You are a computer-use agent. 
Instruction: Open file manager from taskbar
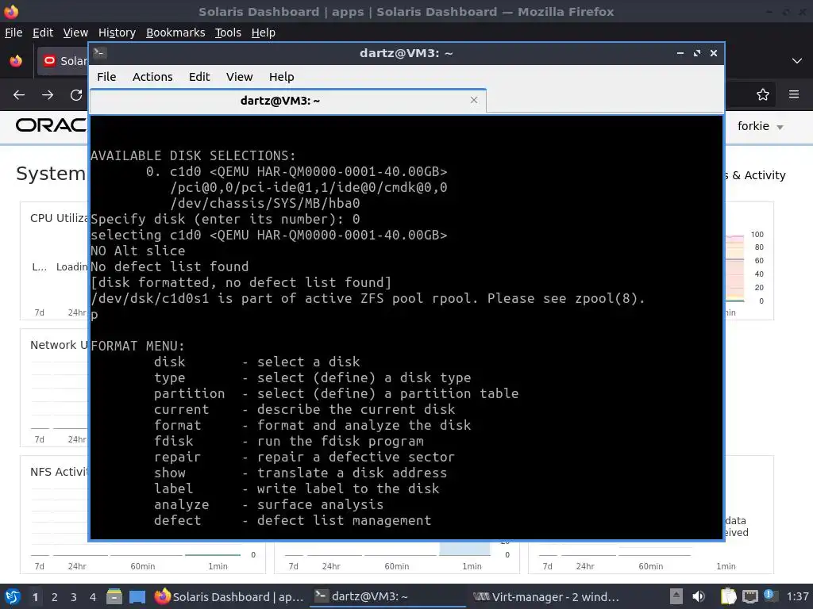point(114,596)
